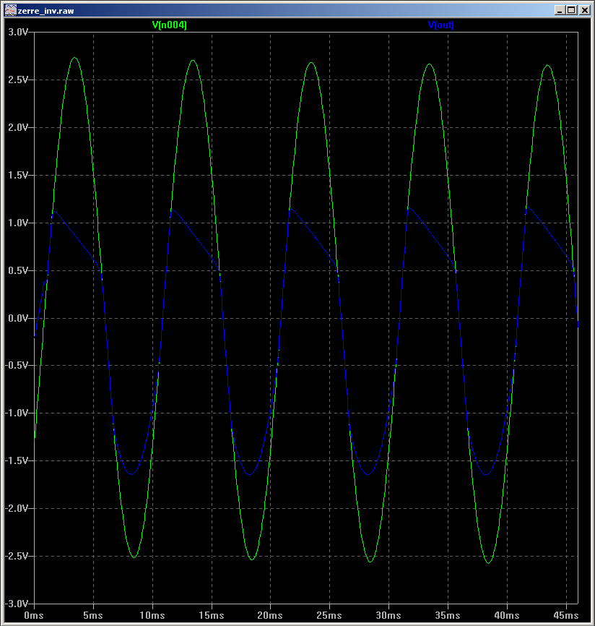Click the 35ms time axis label
The height and width of the screenshot is (626, 595).
tap(448, 615)
